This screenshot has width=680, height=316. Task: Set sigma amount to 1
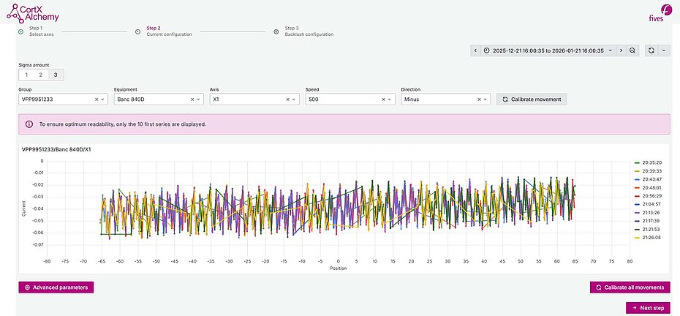pos(26,75)
